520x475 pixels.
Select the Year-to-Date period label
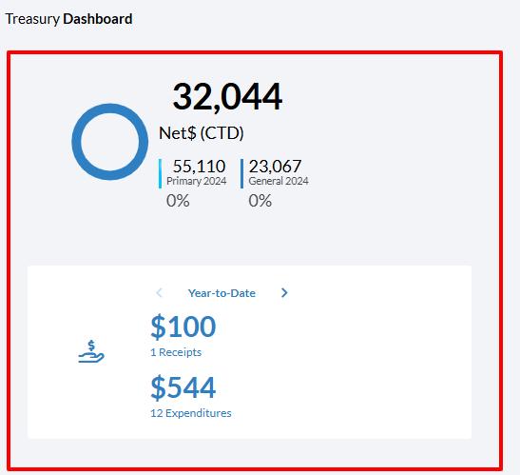coord(221,293)
